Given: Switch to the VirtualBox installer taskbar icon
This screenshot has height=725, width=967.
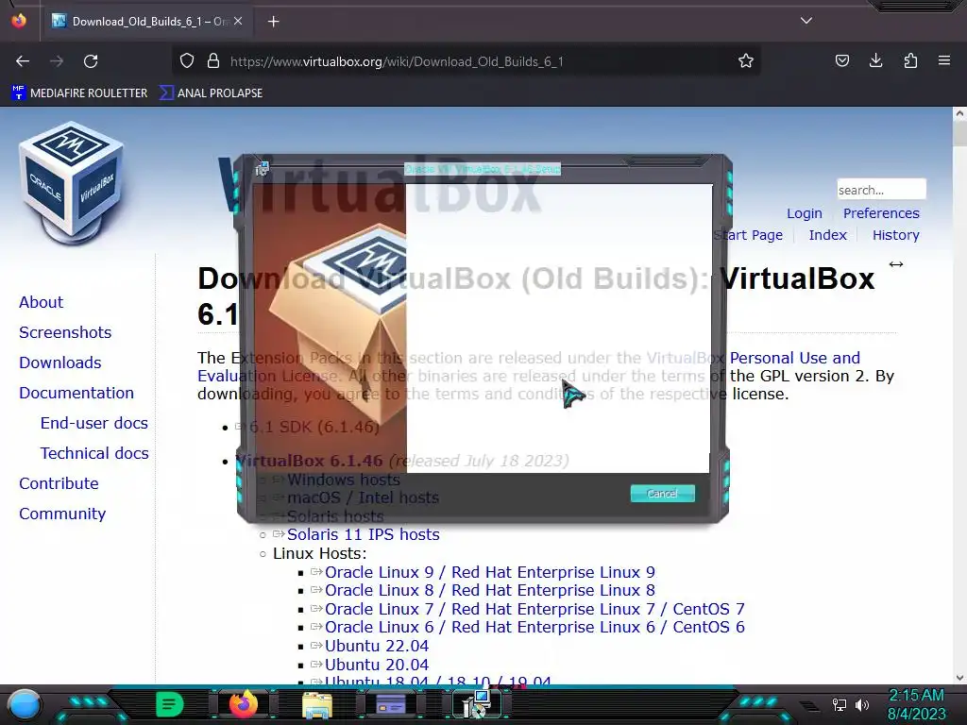Looking at the screenshot, I should (x=476, y=704).
